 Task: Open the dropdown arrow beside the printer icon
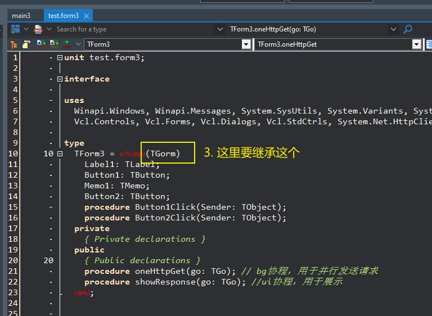(x=49, y=29)
